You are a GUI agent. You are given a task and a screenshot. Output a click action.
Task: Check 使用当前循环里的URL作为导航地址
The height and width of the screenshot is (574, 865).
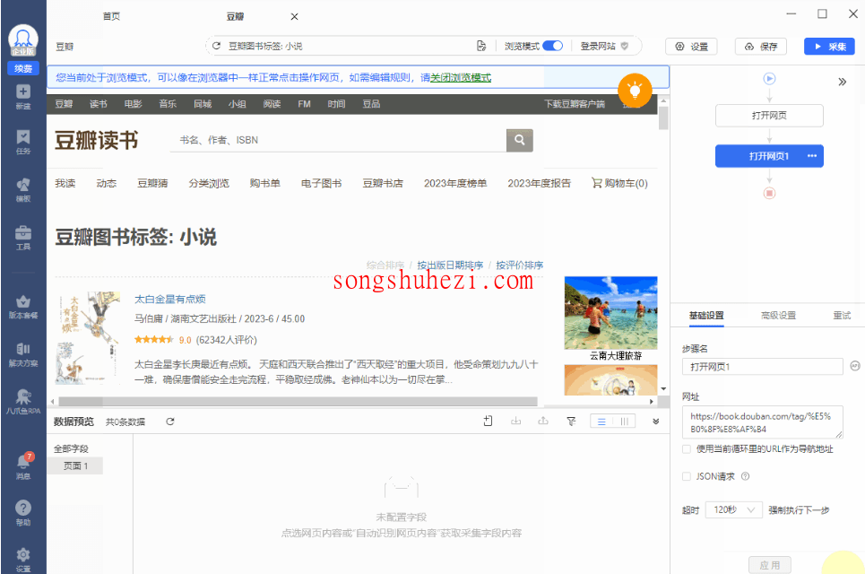[687, 449]
